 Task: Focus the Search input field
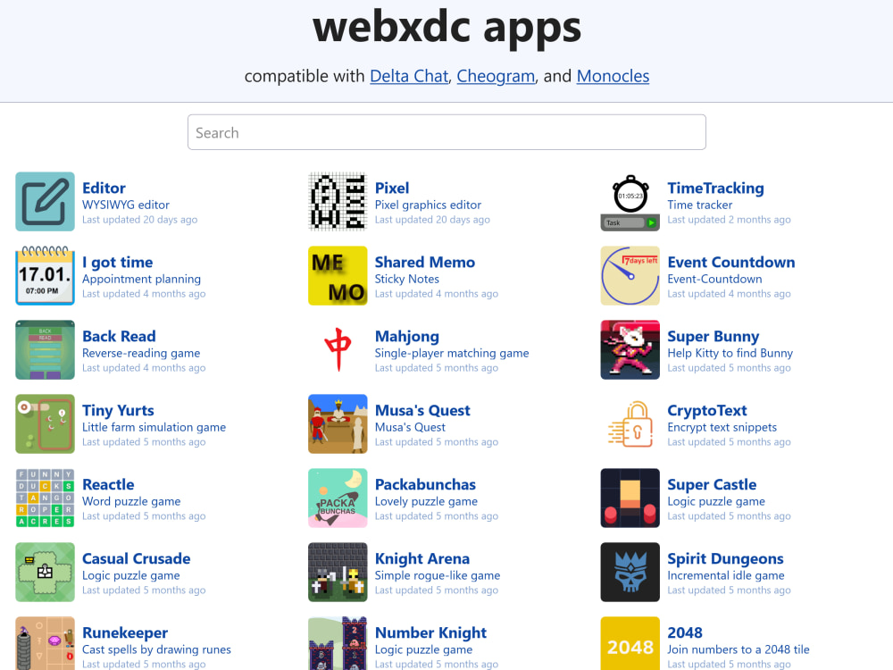pos(446,132)
